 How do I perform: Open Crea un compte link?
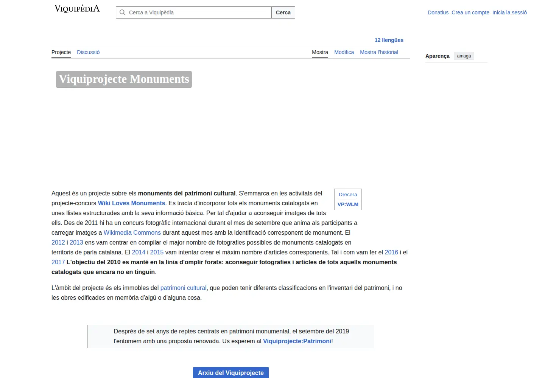pos(470,12)
